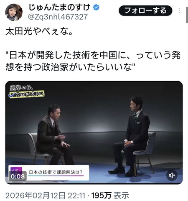188x201 pixels.
Task: Click the scrollbar on the right edge
Action: (x=187, y=15)
